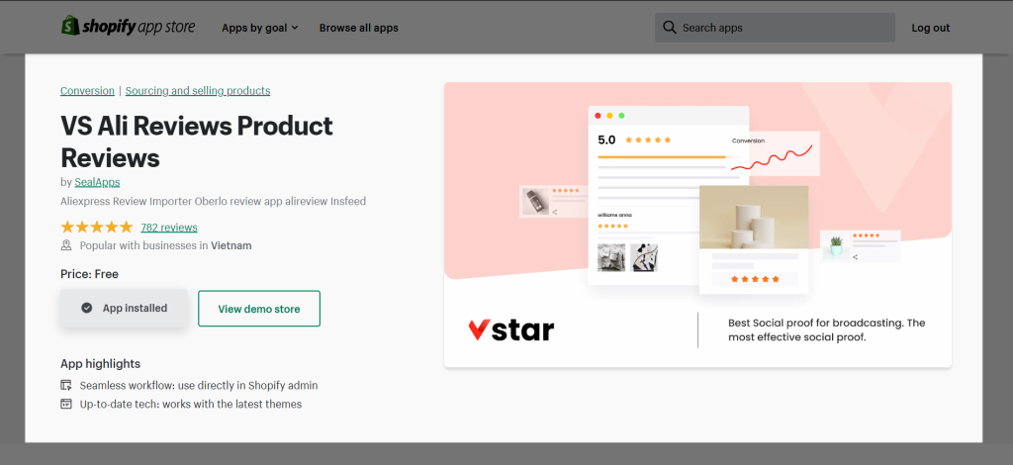
Task: Open Sourcing and selling products category
Action: coord(198,90)
